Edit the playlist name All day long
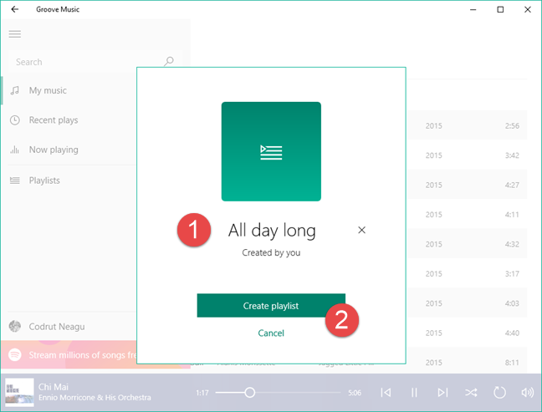The height and width of the screenshot is (412, 542). click(272, 231)
